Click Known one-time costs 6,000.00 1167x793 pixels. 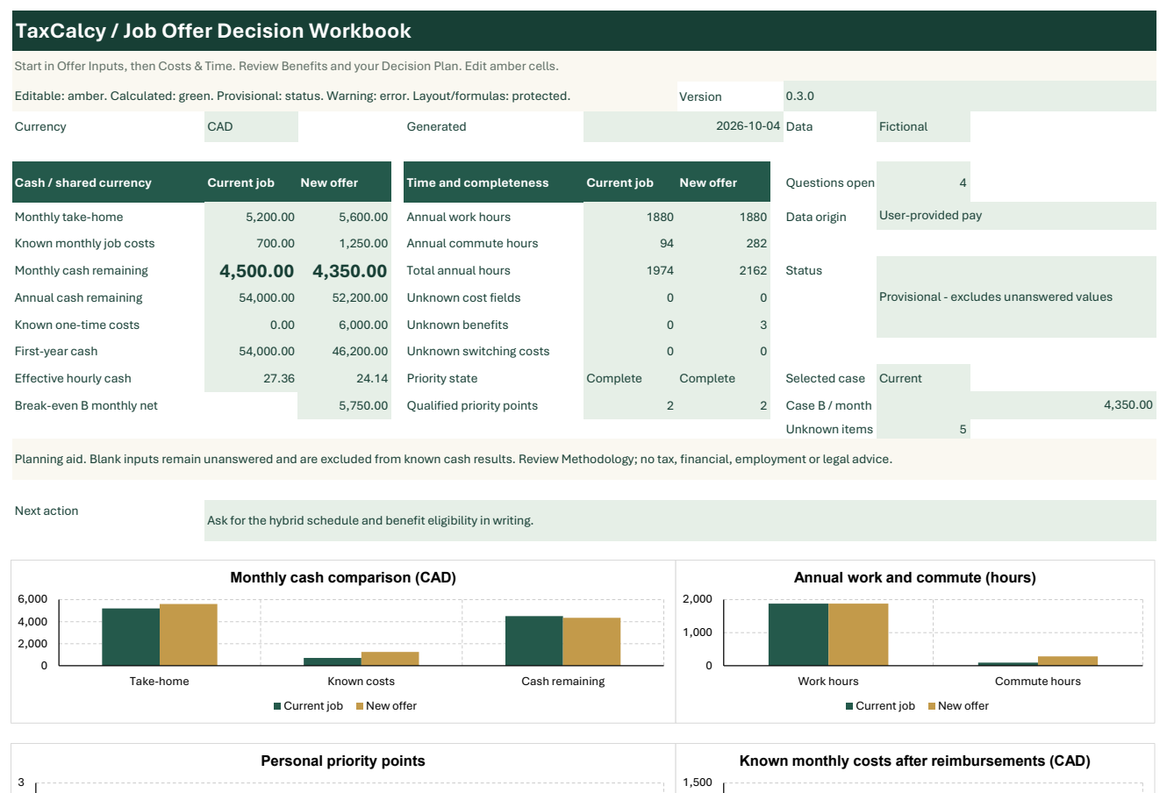(x=344, y=325)
